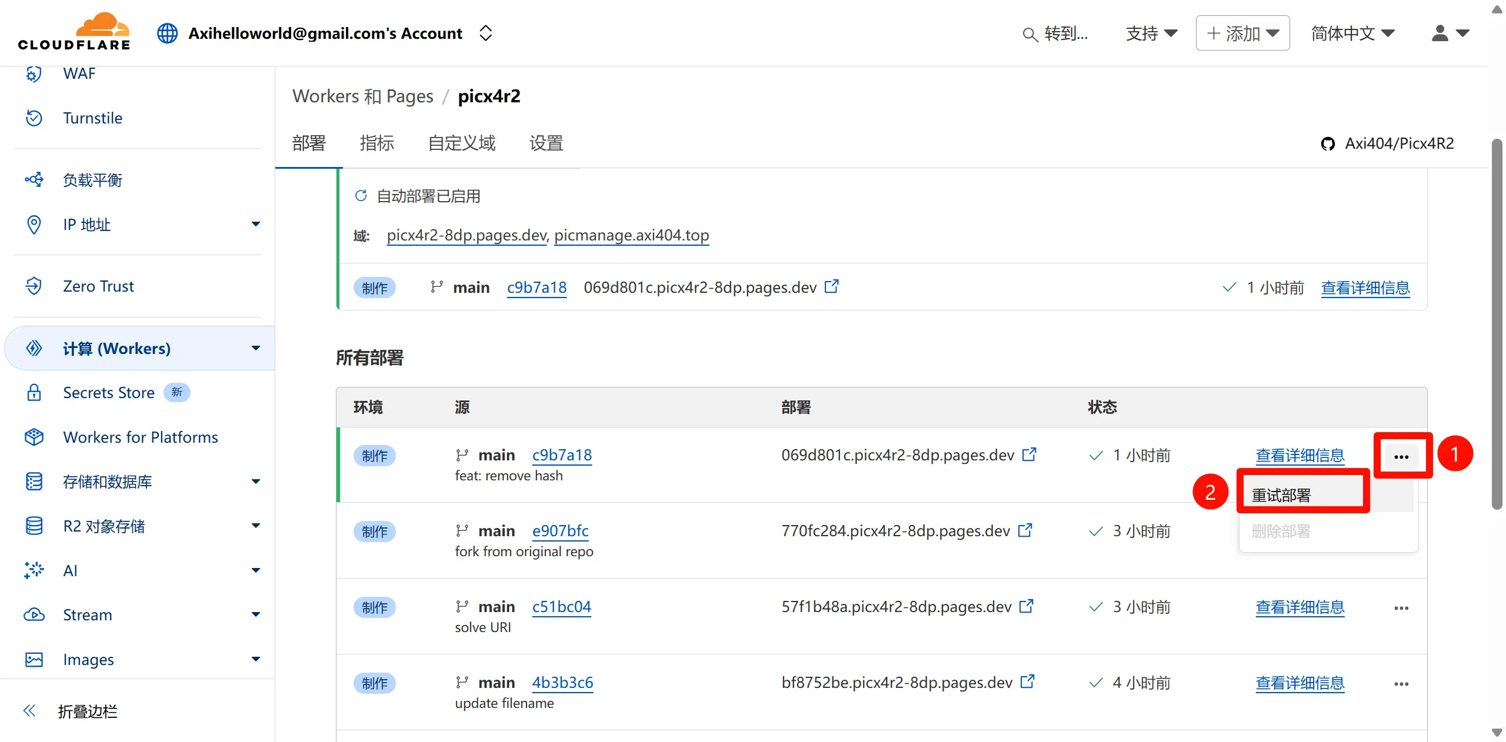Switch to the 自定义域 tab

(462, 143)
